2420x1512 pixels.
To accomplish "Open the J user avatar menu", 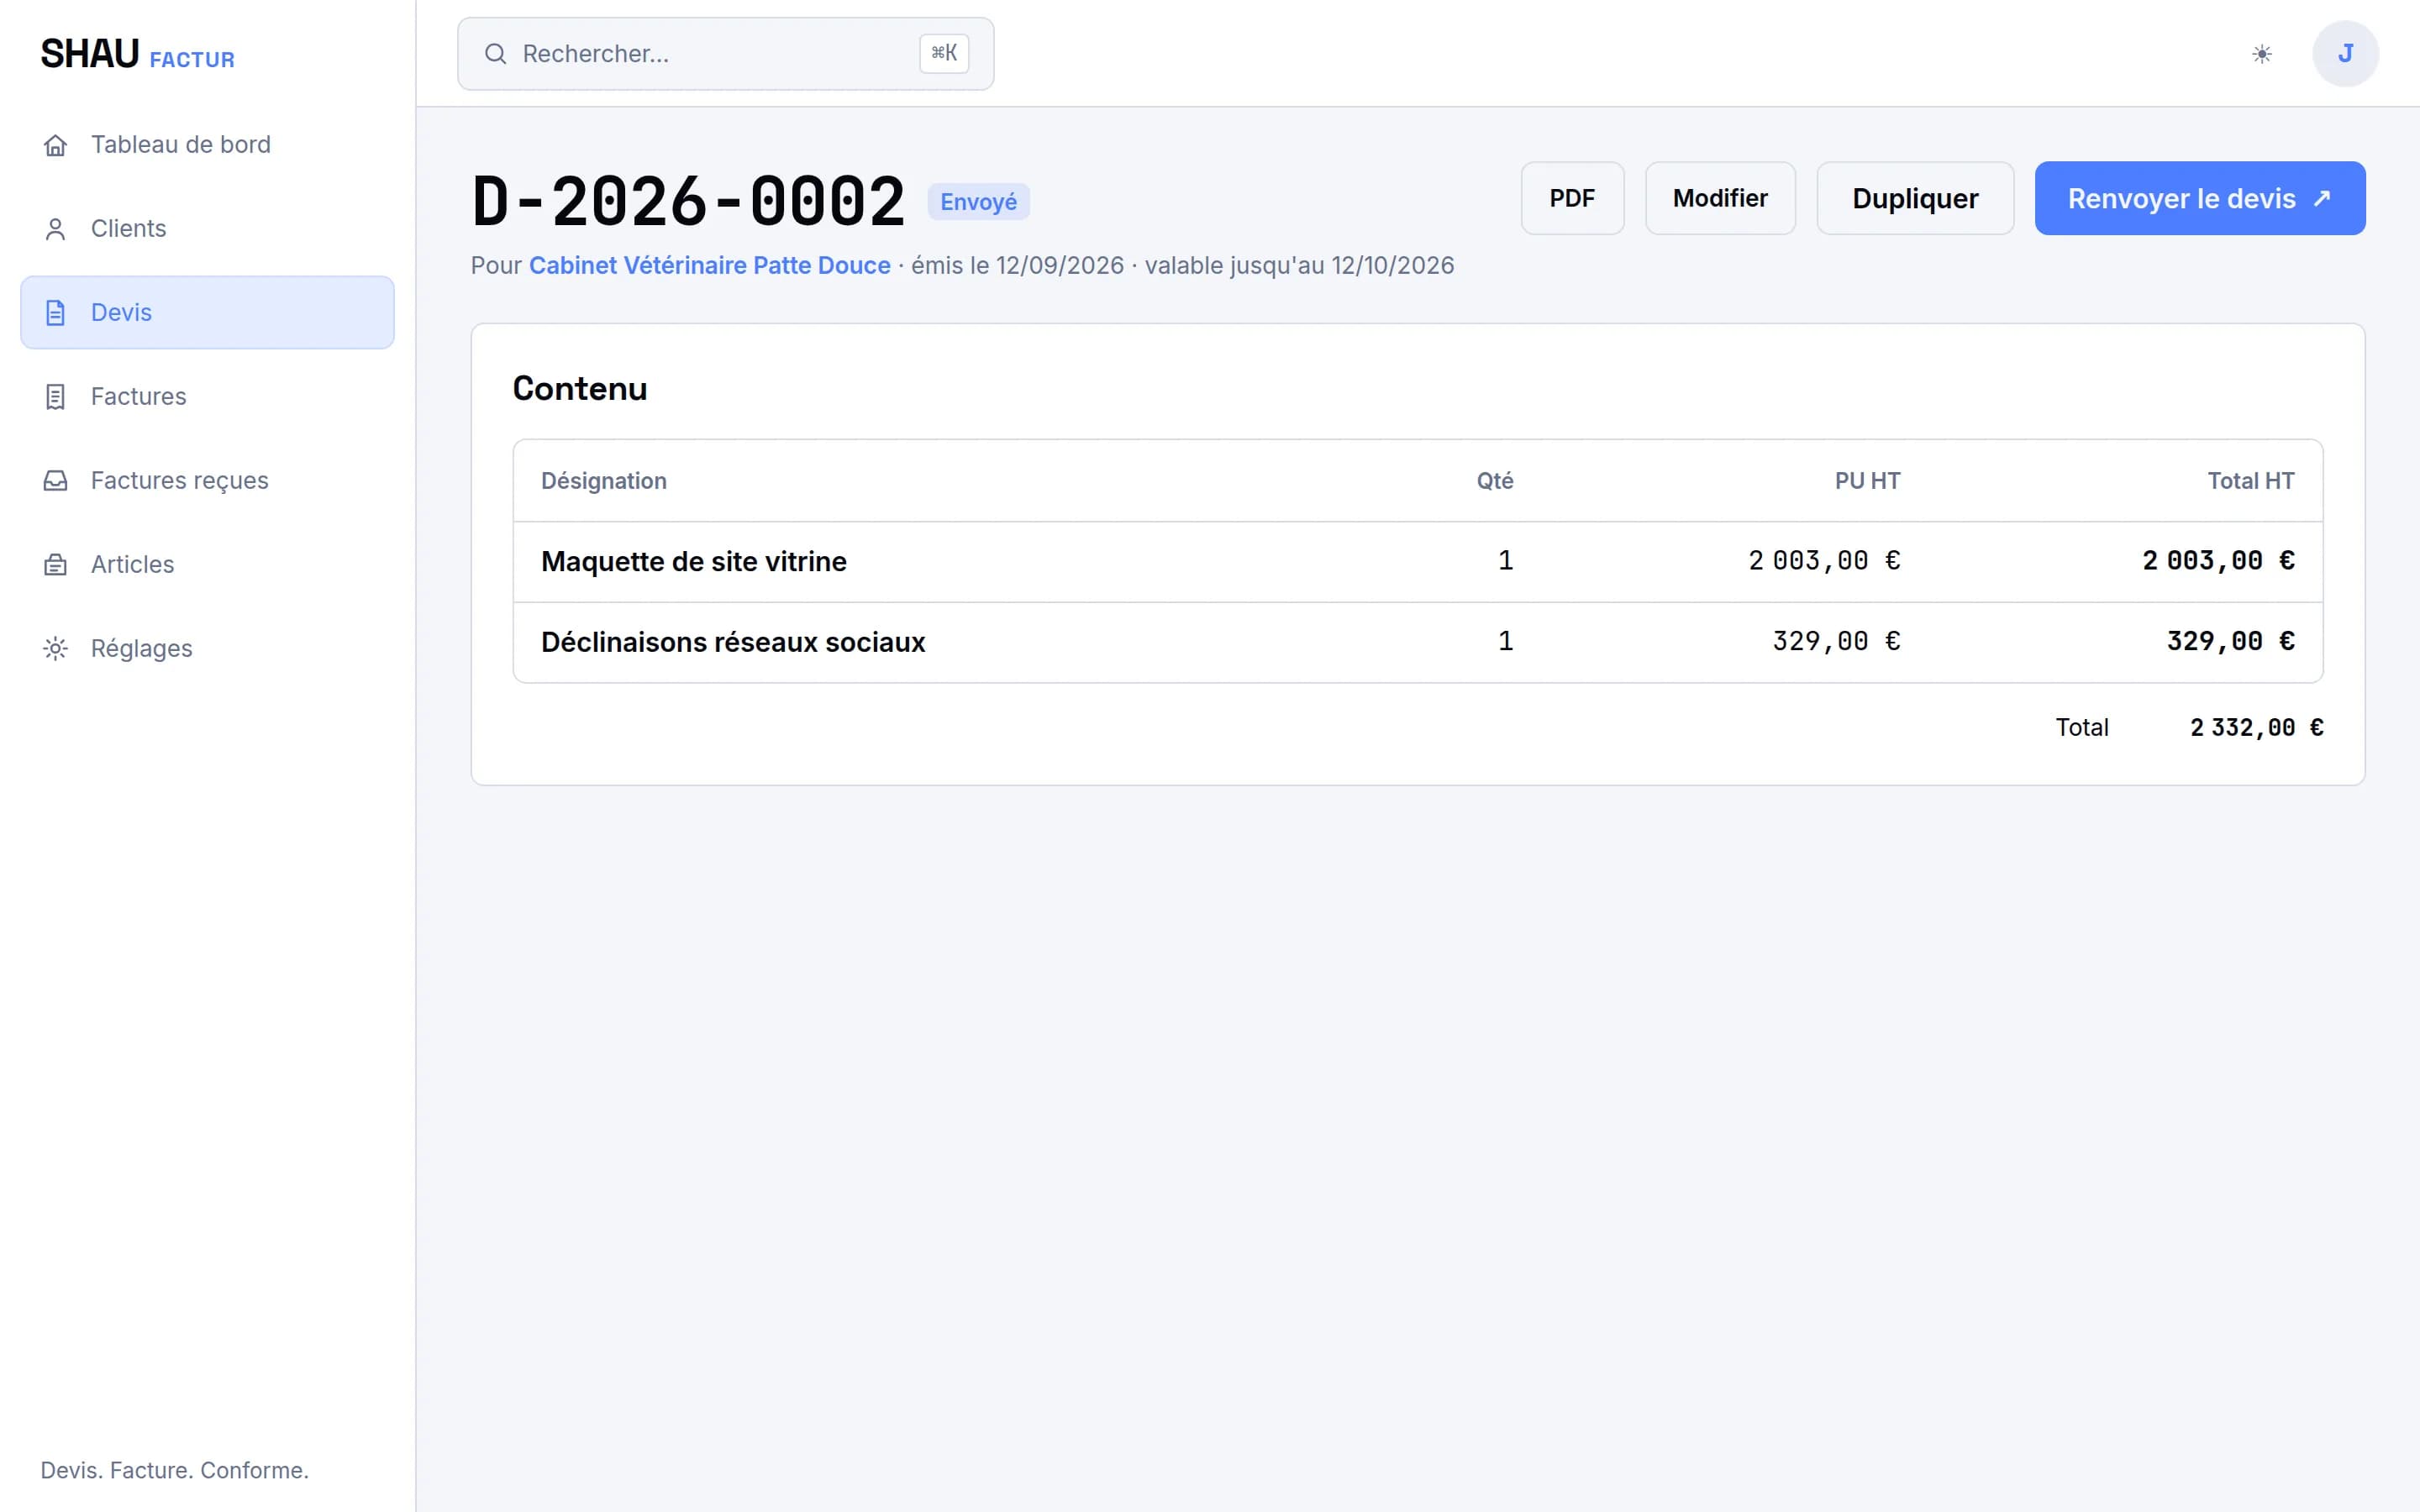I will click(x=2345, y=54).
